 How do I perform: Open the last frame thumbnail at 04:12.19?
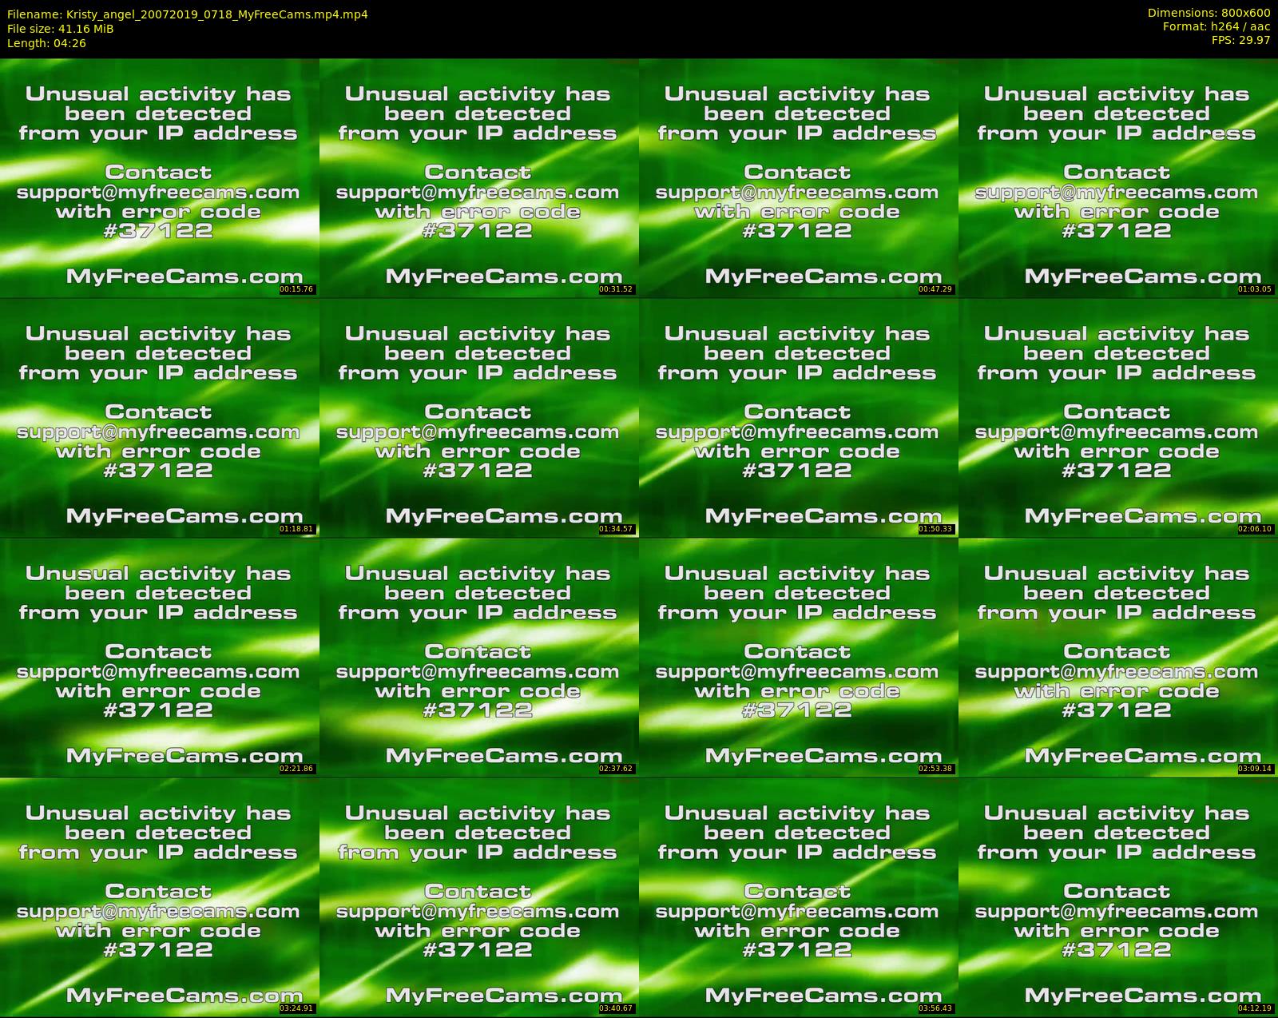click(x=1117, y=897)
